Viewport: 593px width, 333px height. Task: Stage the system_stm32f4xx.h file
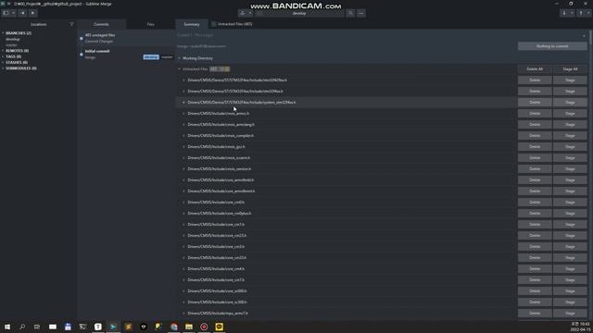tap(570, 103)
